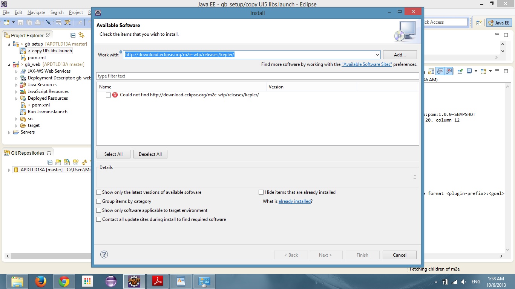Check Show only software applicable to target environment
Image resolution: width=515 pixels, height=289 pixels.
[x=99, y=210]
